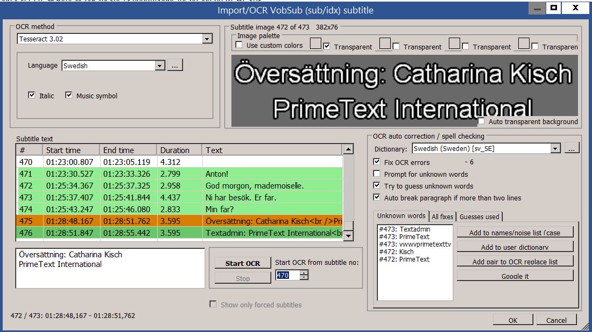
Task: Click the subtitle list scrollbar thumb
Action: [x=348, y=226]
